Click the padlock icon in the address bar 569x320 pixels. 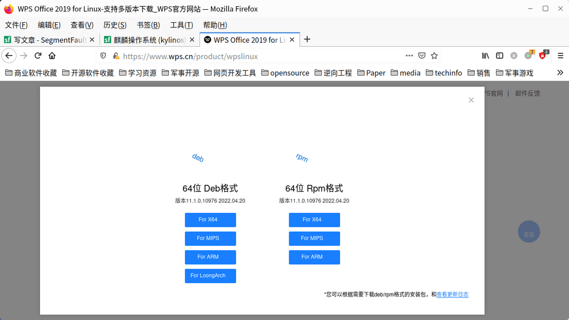click(x=117, y=55)
